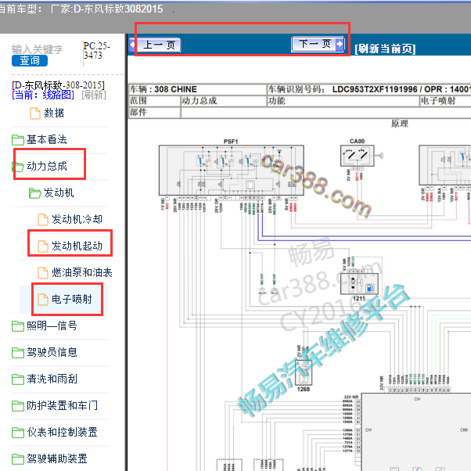This screenshot has height=471, width=471.
Task: Click the 驾驶员信息 folder icon
Action: (18, 353)
